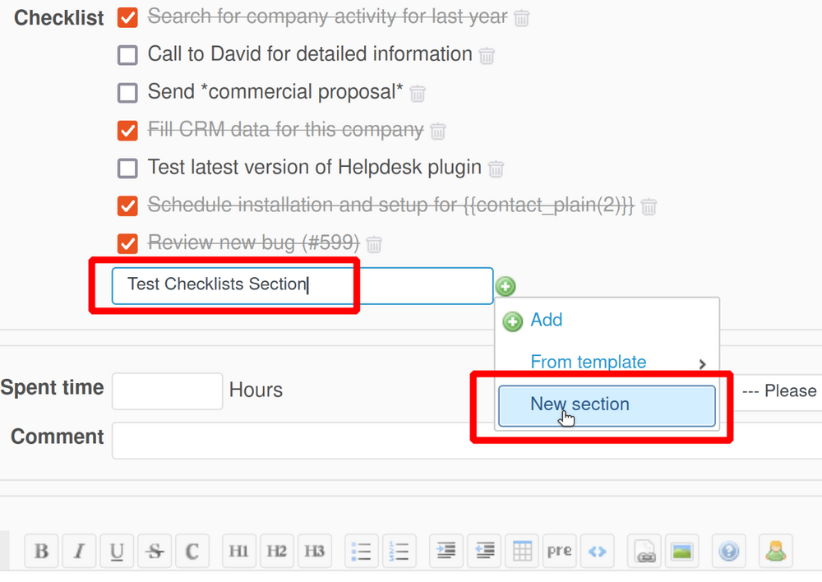The height and width of the screenshot is (582, 822).
Task: Toggle bold formatting in the editor toolbar
Action: coord(41,551)
